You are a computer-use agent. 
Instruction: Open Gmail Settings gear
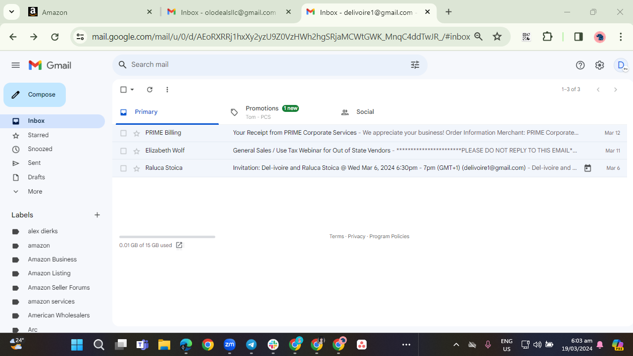click(599, 65)
